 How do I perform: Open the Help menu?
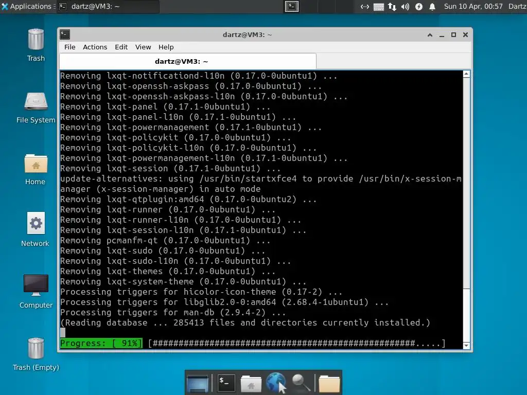point(166,47)
